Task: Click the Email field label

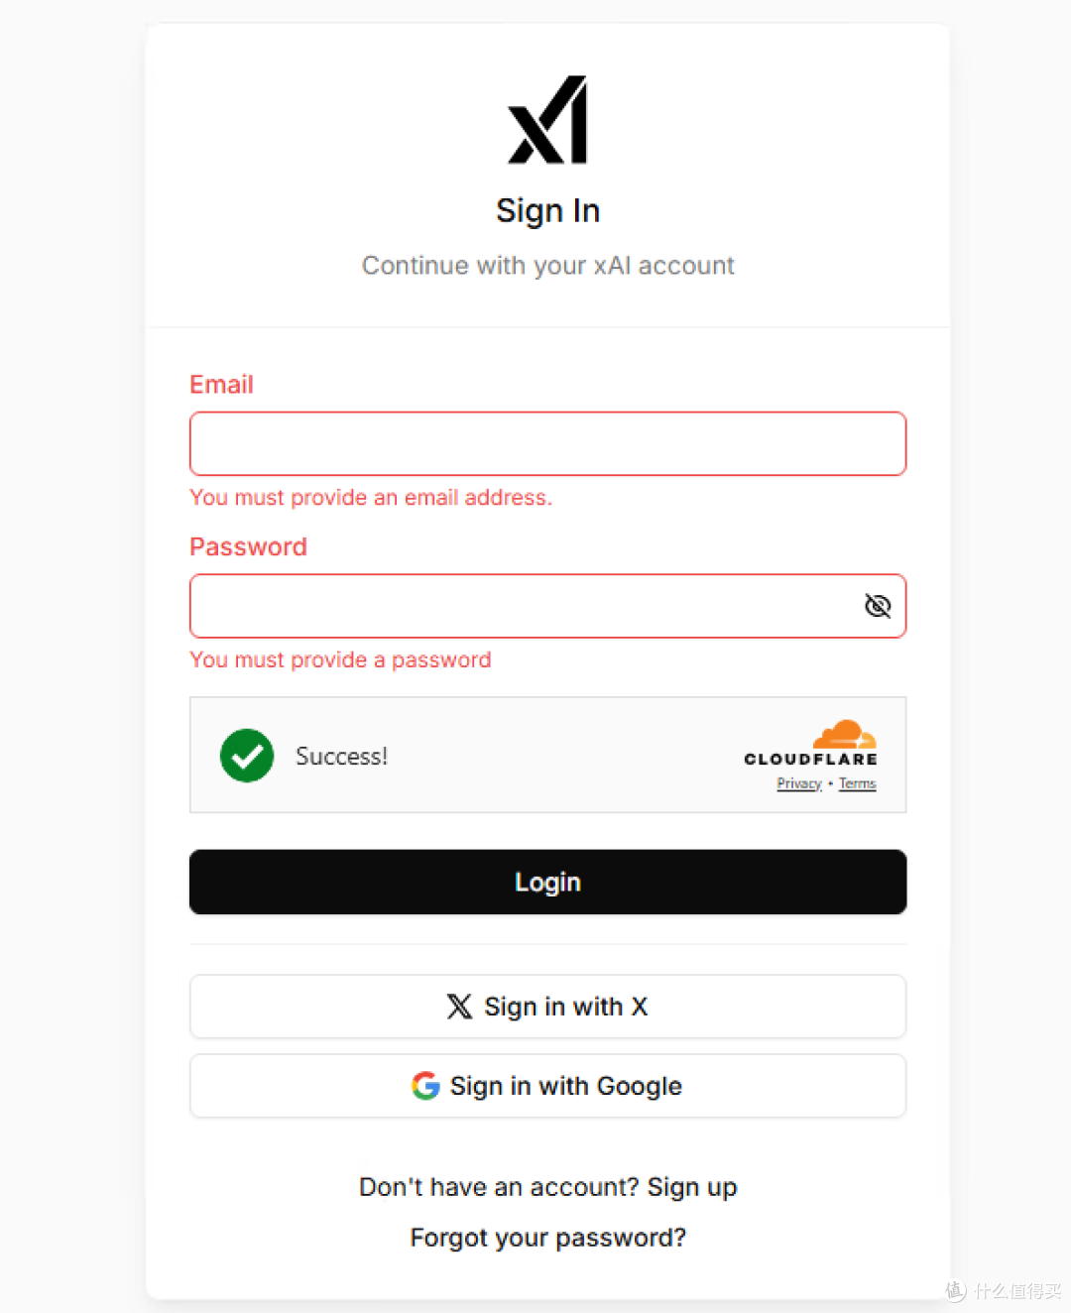Action: click(221, 385)
